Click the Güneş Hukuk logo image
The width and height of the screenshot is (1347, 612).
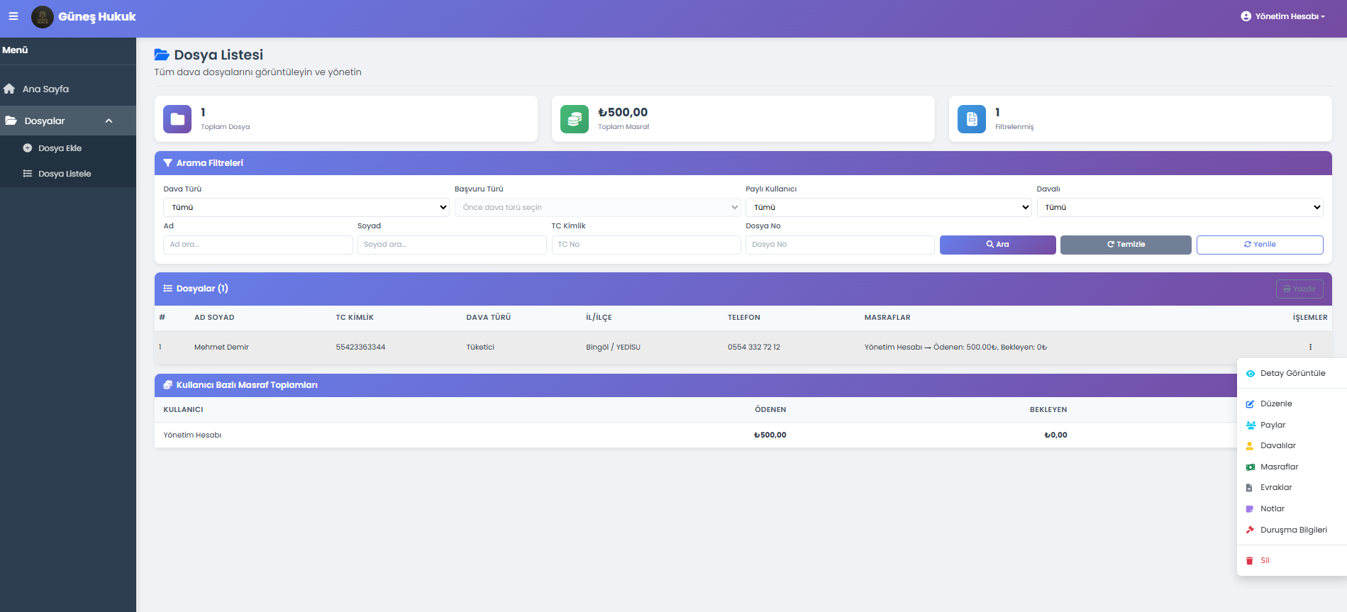coord(43,17)
